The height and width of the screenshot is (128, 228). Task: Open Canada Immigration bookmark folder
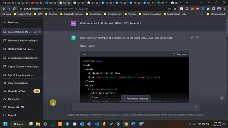click(150, 14)
